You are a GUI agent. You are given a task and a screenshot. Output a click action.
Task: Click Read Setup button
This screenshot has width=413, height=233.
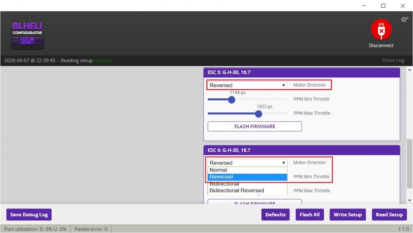pos(389,214)
